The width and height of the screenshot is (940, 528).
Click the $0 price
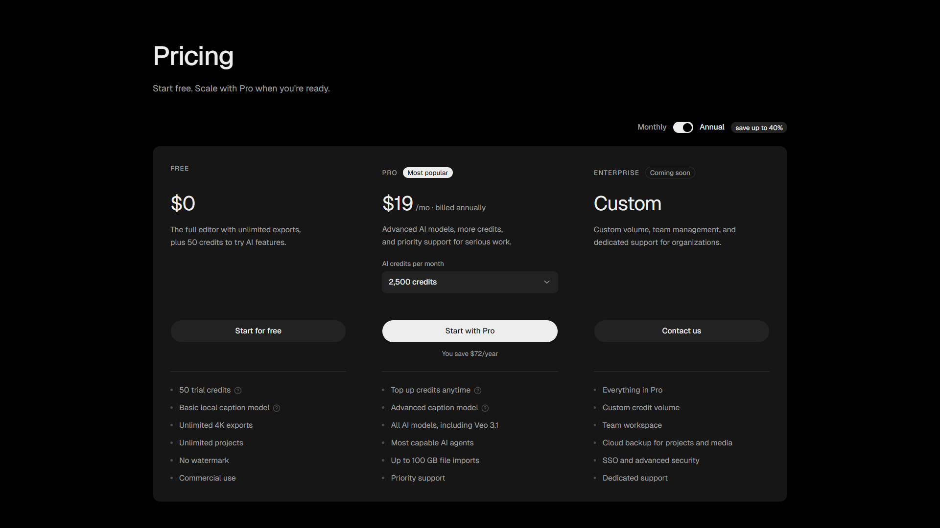183,203
